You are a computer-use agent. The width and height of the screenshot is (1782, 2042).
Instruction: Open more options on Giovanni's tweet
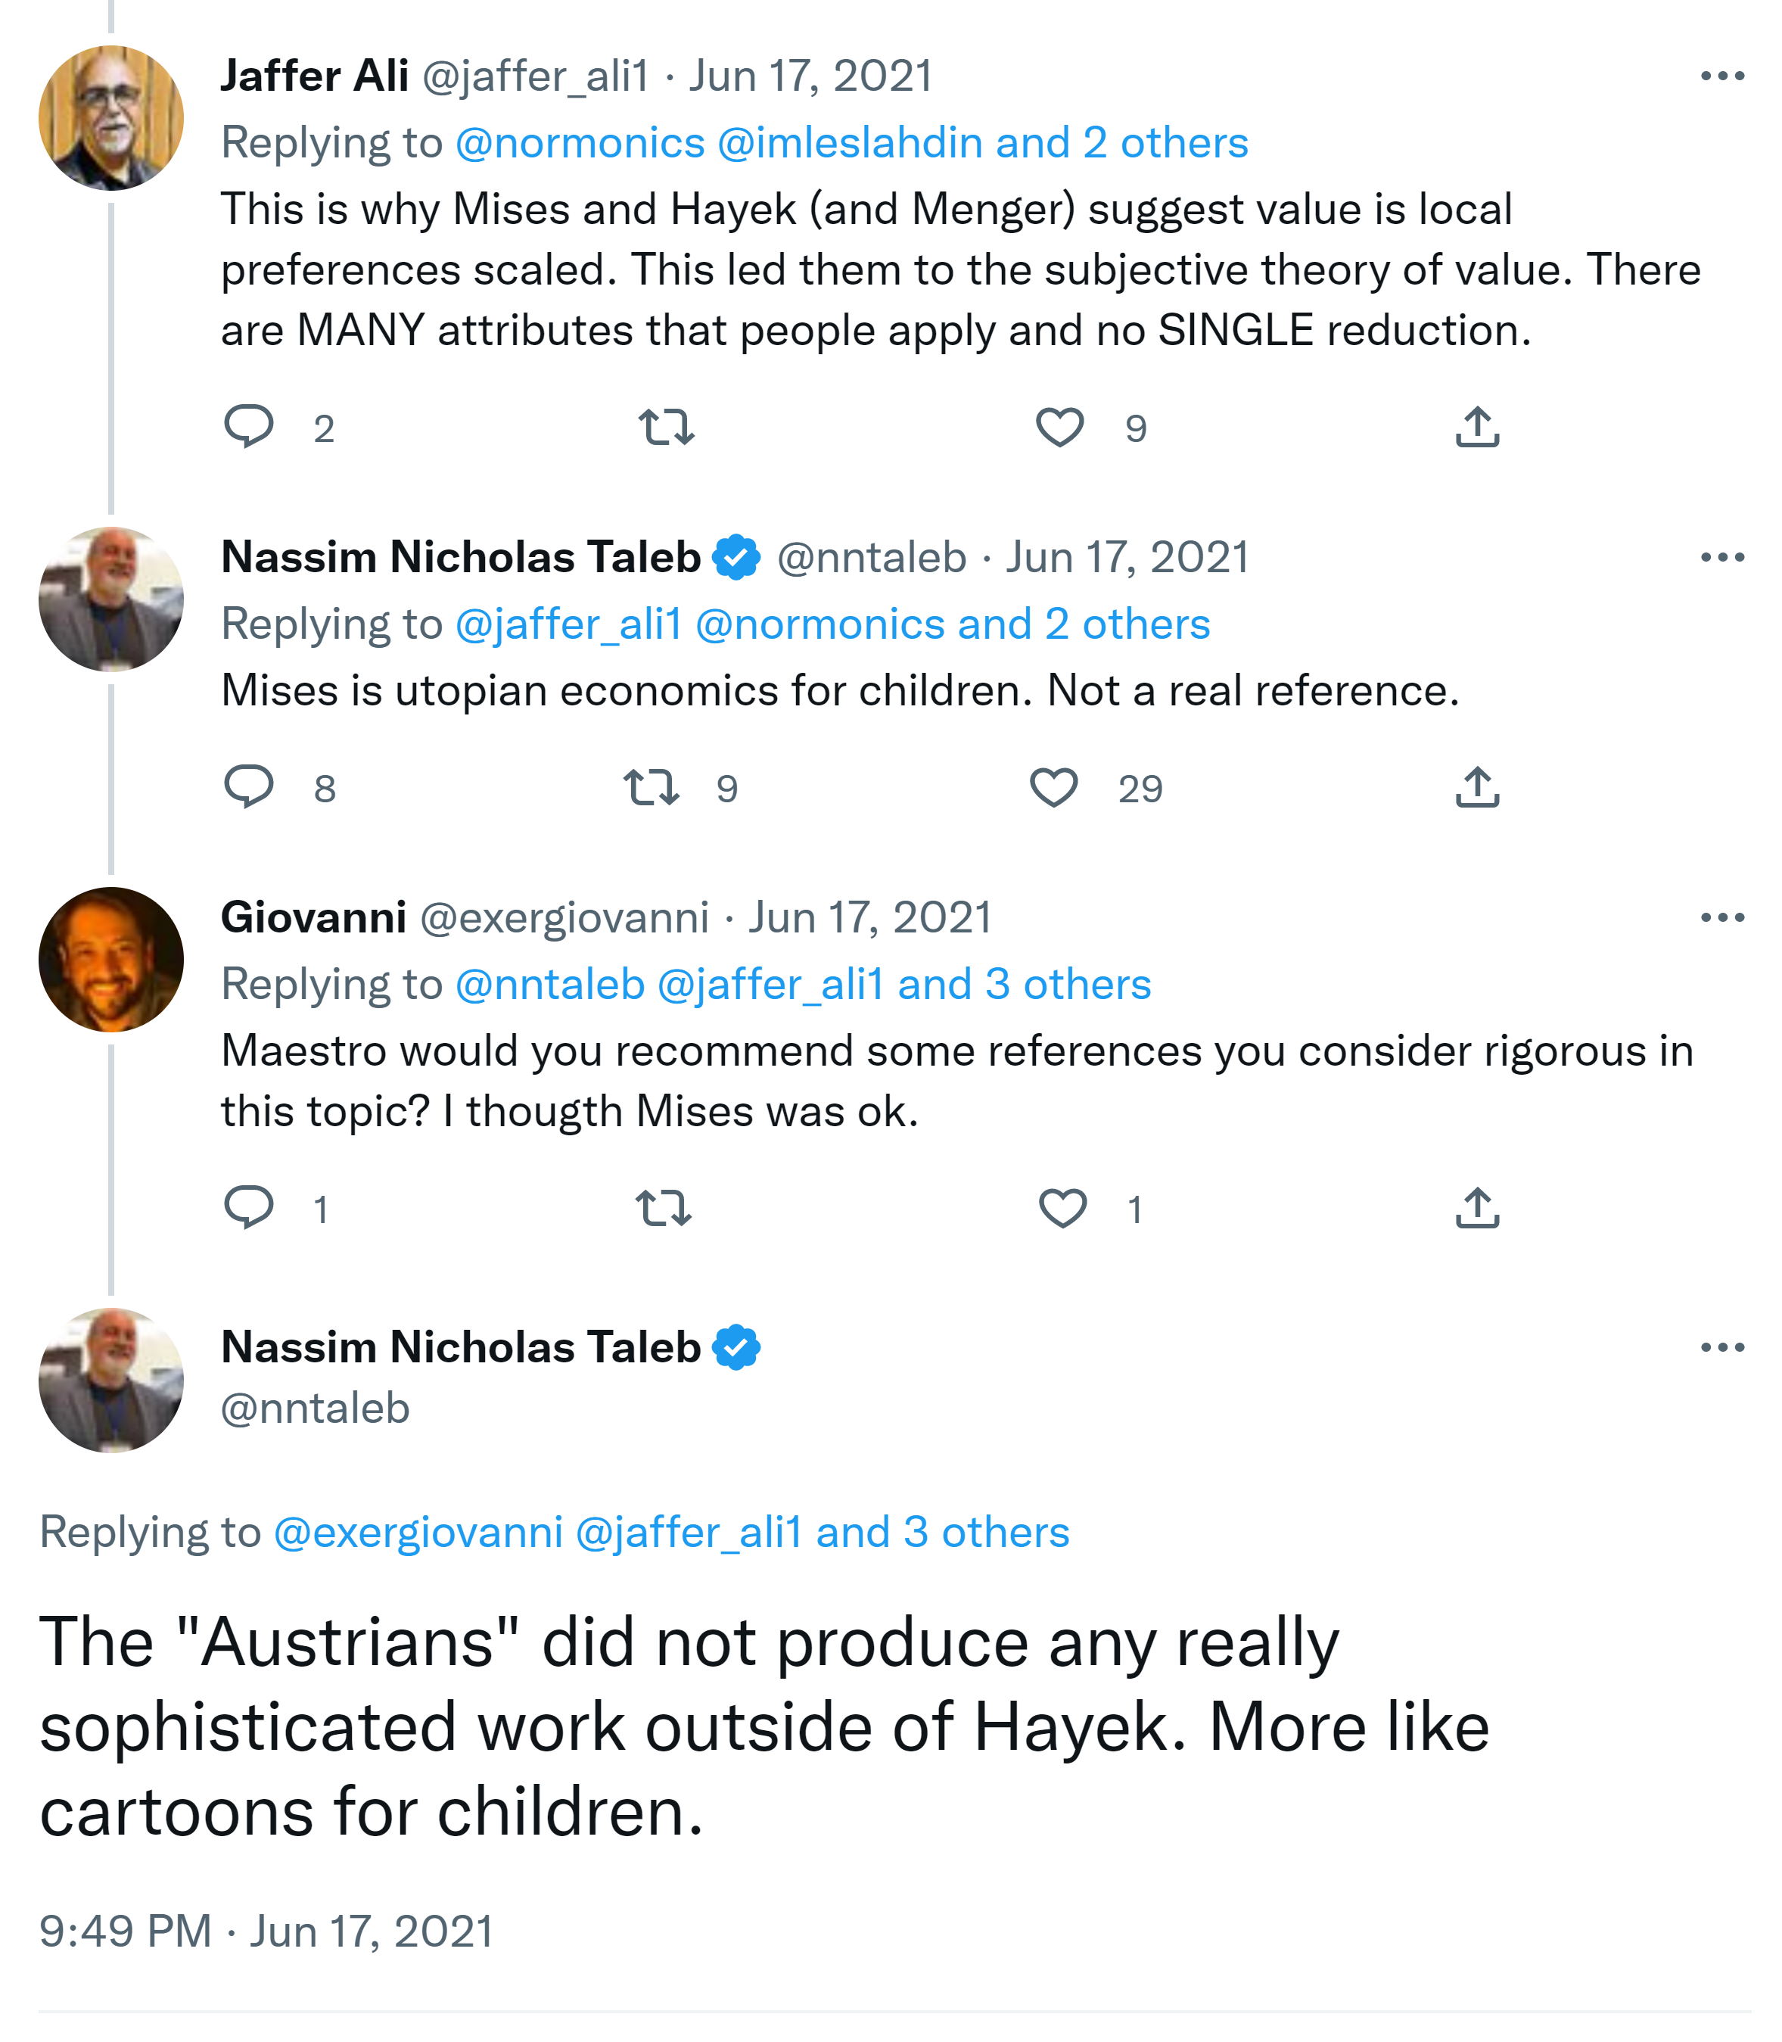coord(1722,917)
